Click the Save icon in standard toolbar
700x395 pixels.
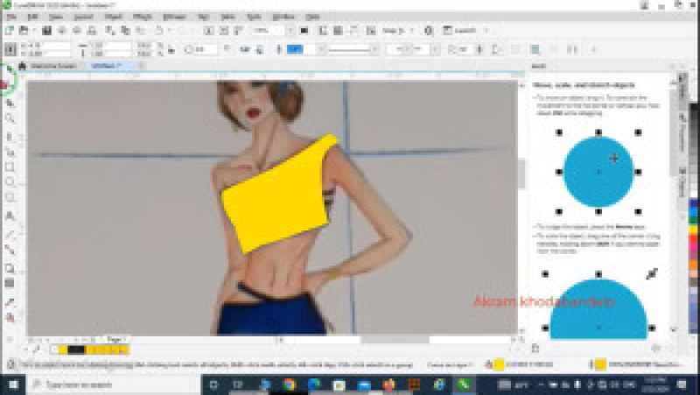(47, 31)
